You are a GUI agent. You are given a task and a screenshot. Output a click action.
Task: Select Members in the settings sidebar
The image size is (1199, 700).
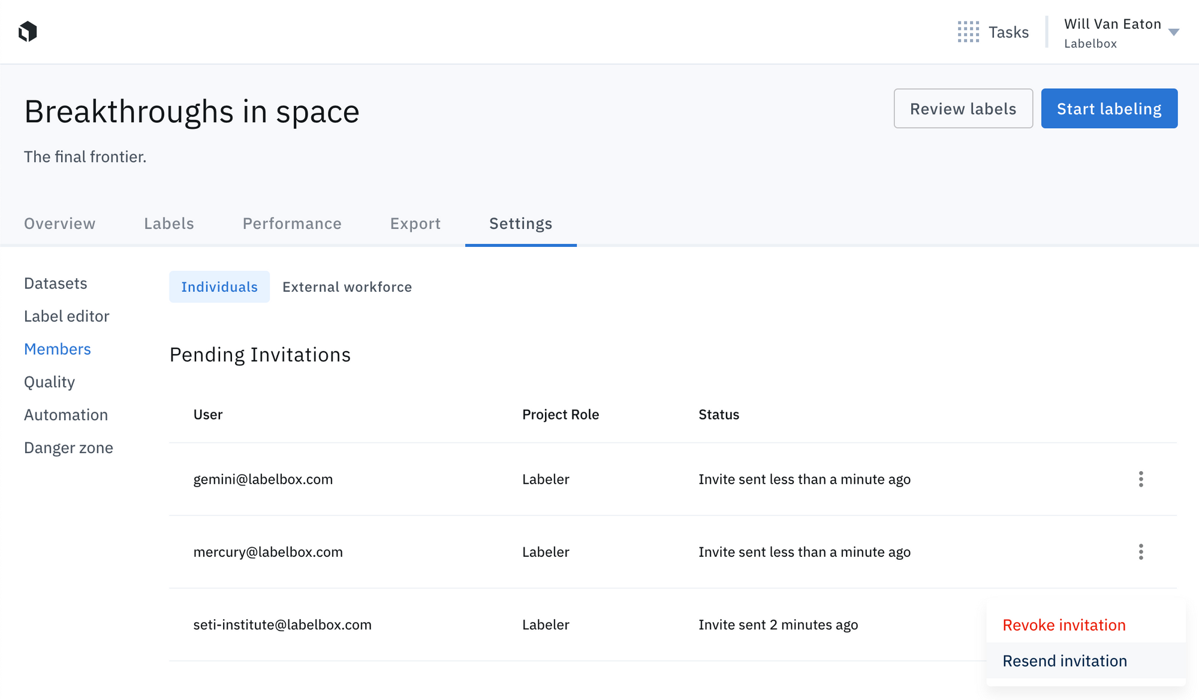(58, 349)
